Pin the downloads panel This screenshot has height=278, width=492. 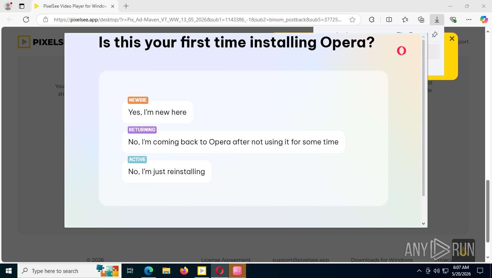435,35
